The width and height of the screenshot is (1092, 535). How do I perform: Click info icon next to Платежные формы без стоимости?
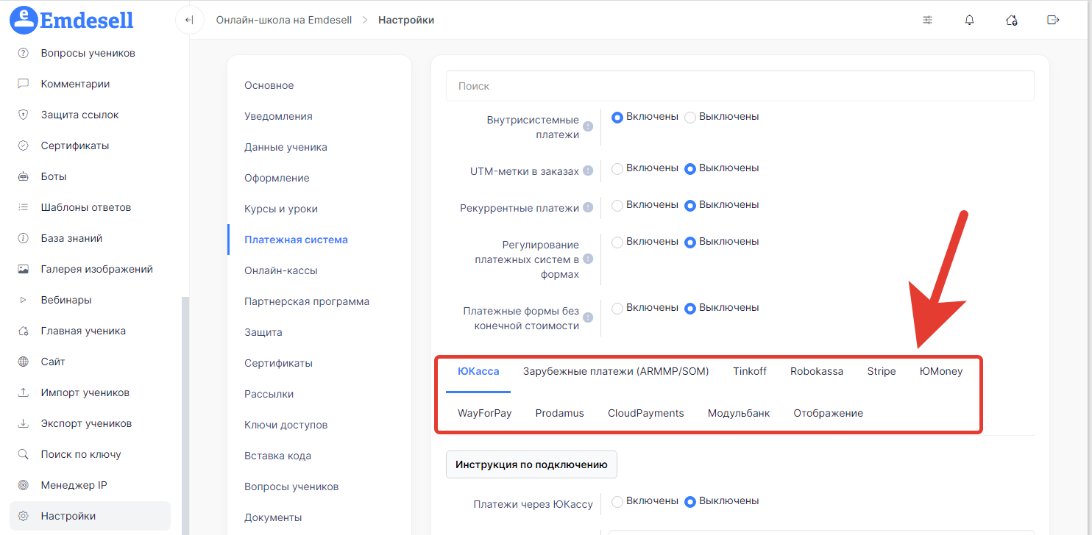tap(588, 318)
